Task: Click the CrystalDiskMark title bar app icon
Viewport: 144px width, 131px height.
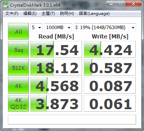Action: click(x=6, y=5)
